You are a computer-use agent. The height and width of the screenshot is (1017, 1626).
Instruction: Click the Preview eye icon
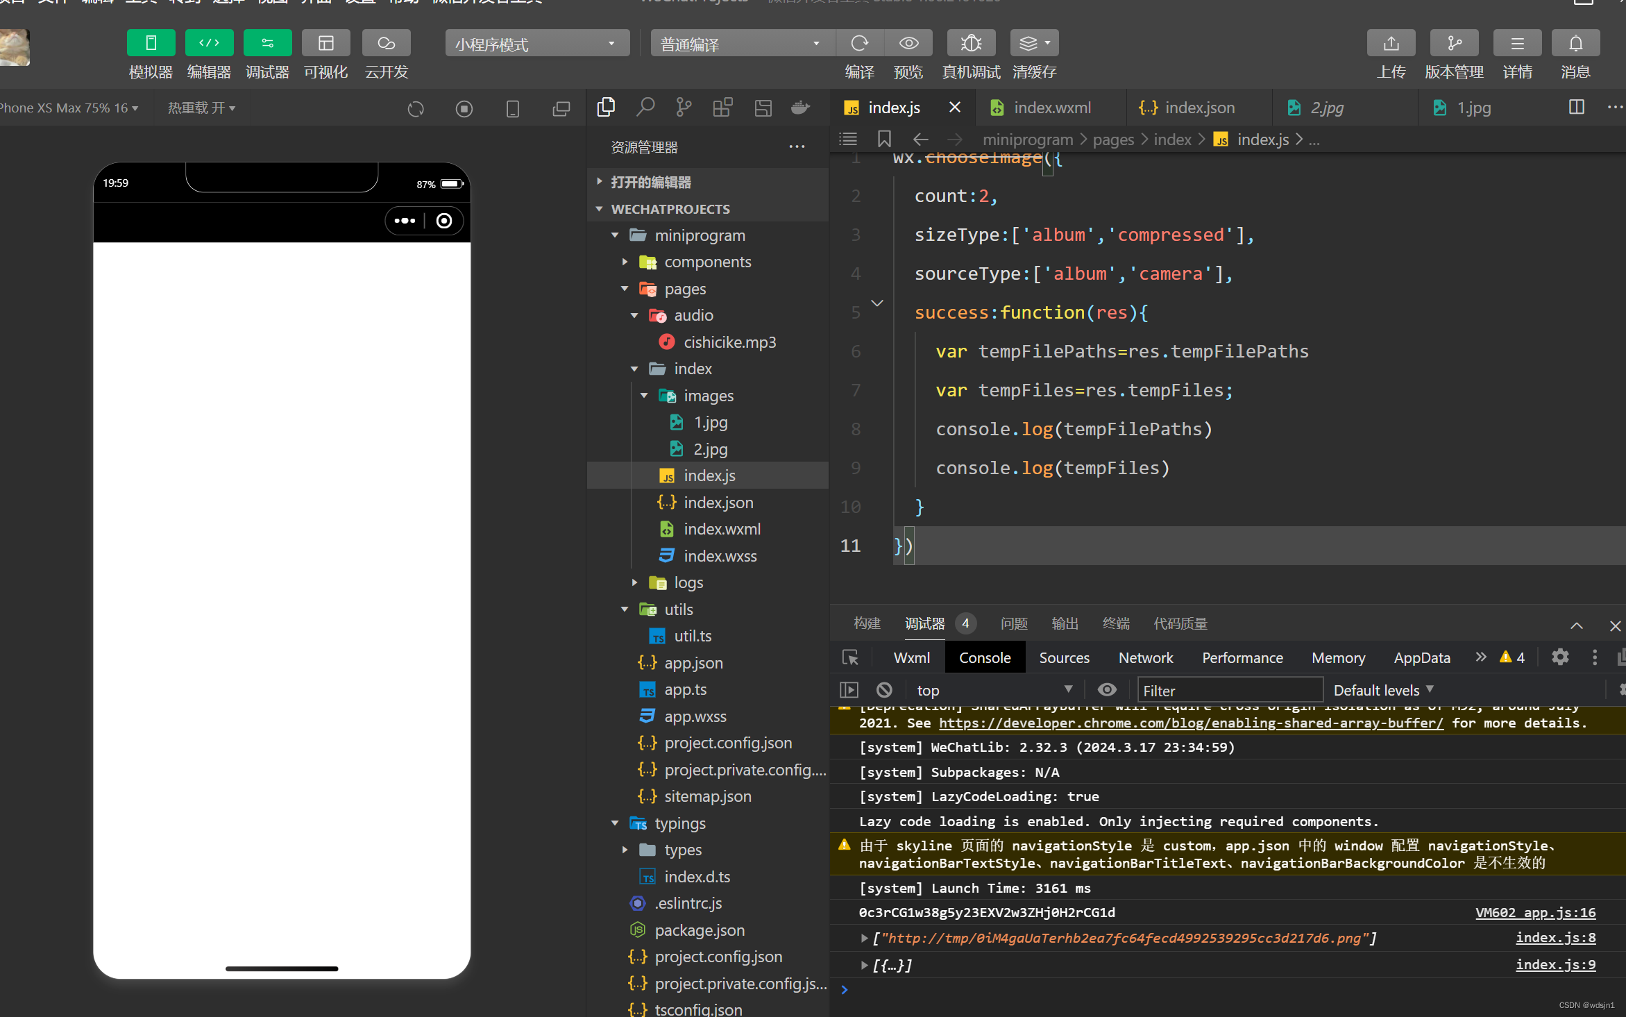(908, 43)
